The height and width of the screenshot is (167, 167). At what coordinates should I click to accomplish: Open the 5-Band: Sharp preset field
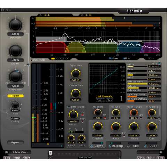(x=20, y=152)
